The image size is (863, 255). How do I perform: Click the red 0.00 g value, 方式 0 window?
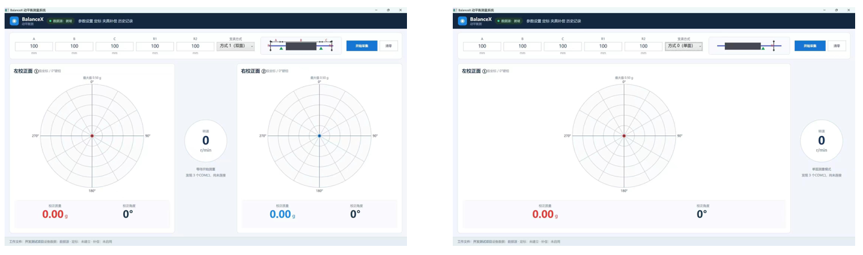tap(545, 214)
